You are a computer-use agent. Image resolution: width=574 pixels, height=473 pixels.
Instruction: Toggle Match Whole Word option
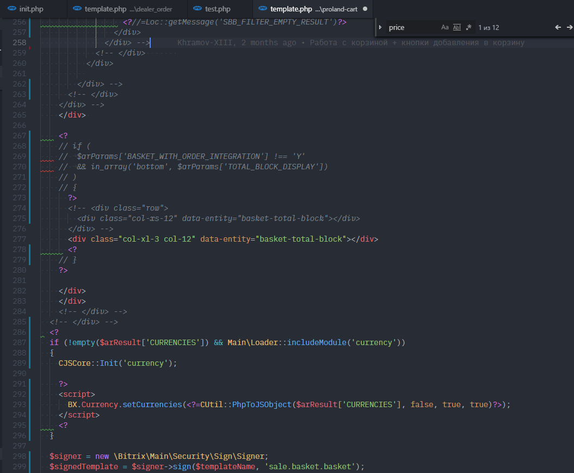(x=456, y=27)
